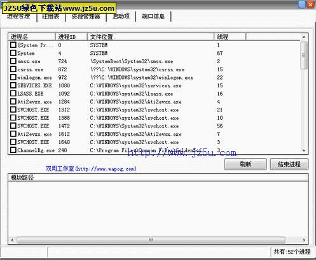
Task: Switch to the 注册表 tab
Action: [51, 17]
